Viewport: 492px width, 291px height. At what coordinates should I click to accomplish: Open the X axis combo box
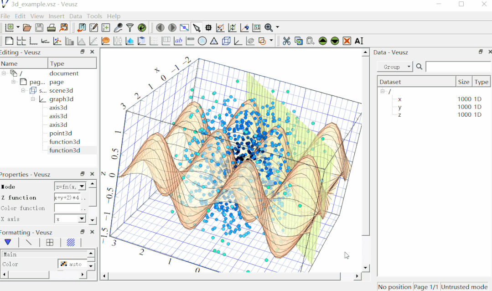pos(70,219)
